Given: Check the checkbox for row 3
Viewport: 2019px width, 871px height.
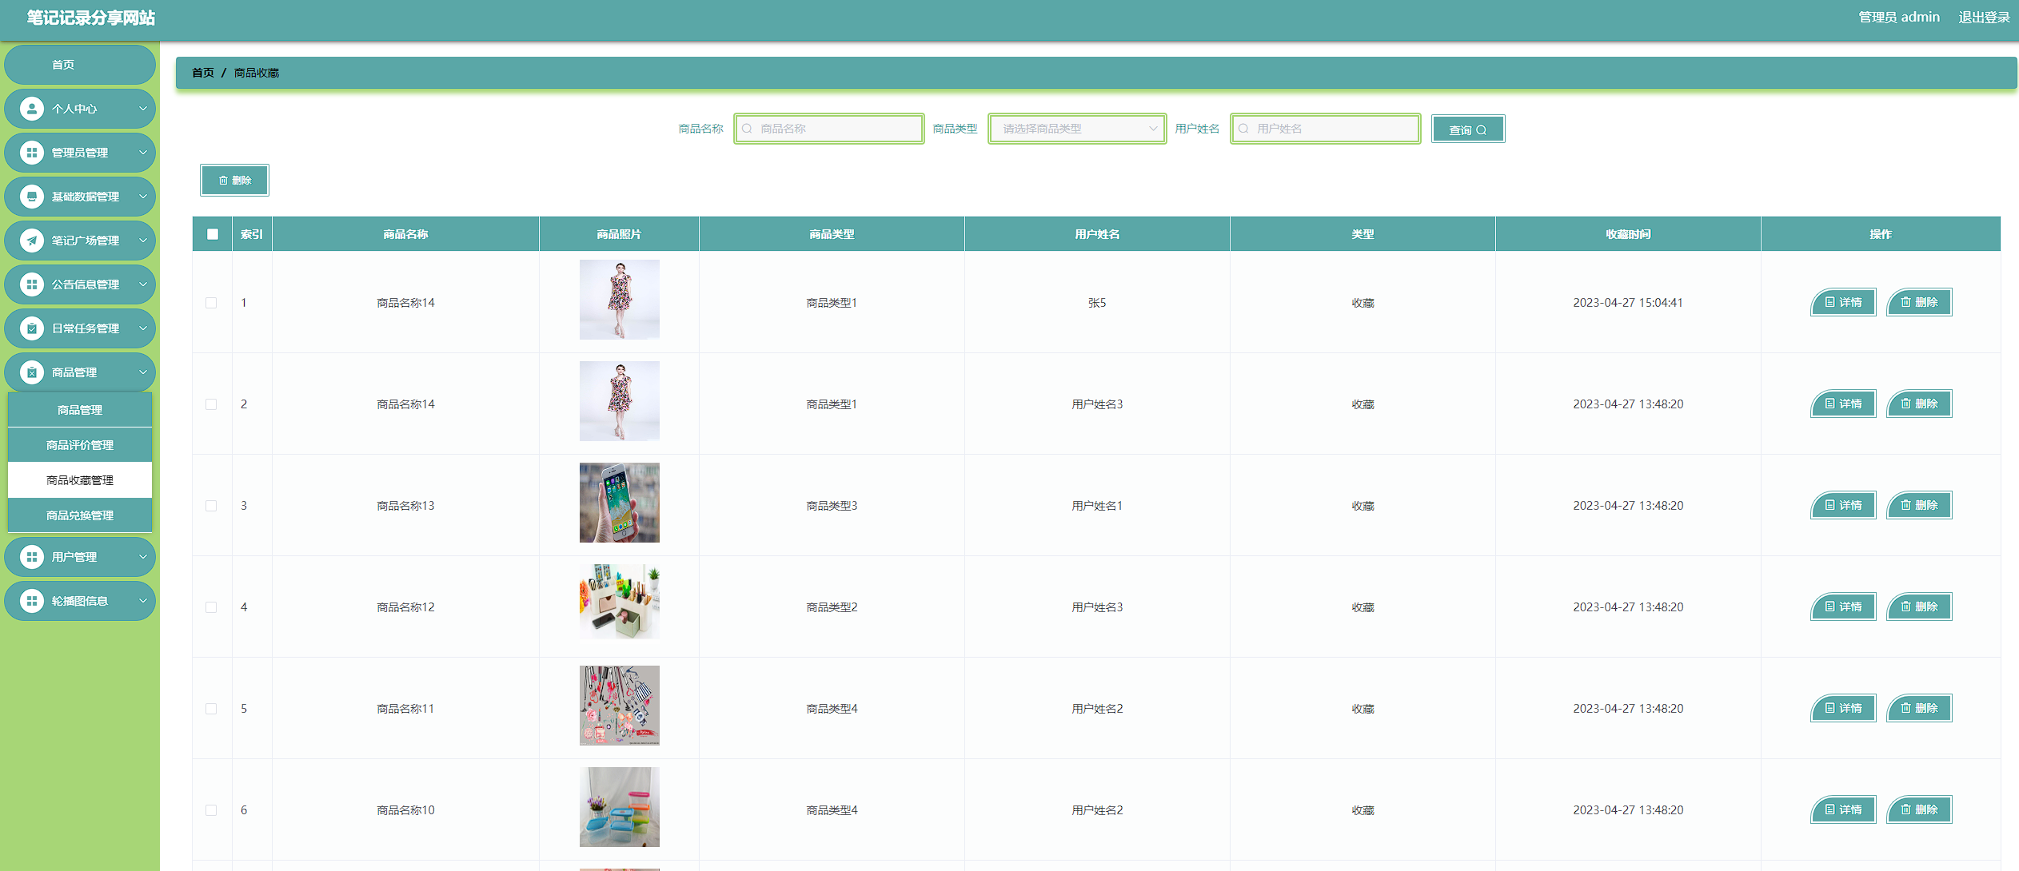Looking at the screenshot, I should tap(211, 506).
